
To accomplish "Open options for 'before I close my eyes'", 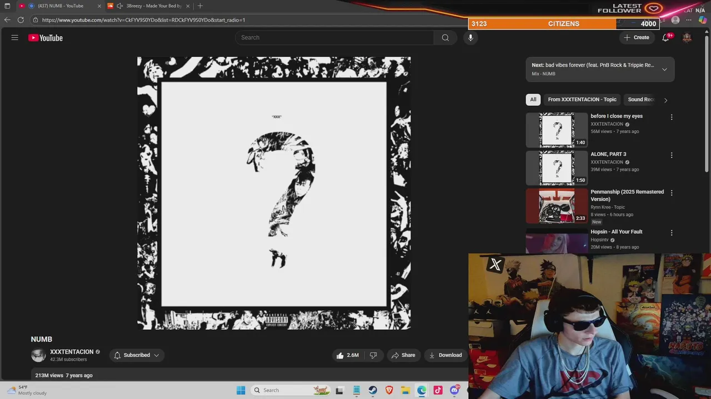I will [x=672, y=117].
